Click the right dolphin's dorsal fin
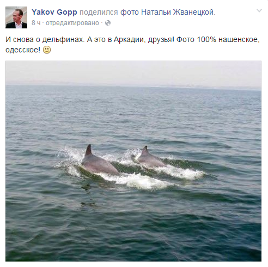268x267 pixels. 145,150
